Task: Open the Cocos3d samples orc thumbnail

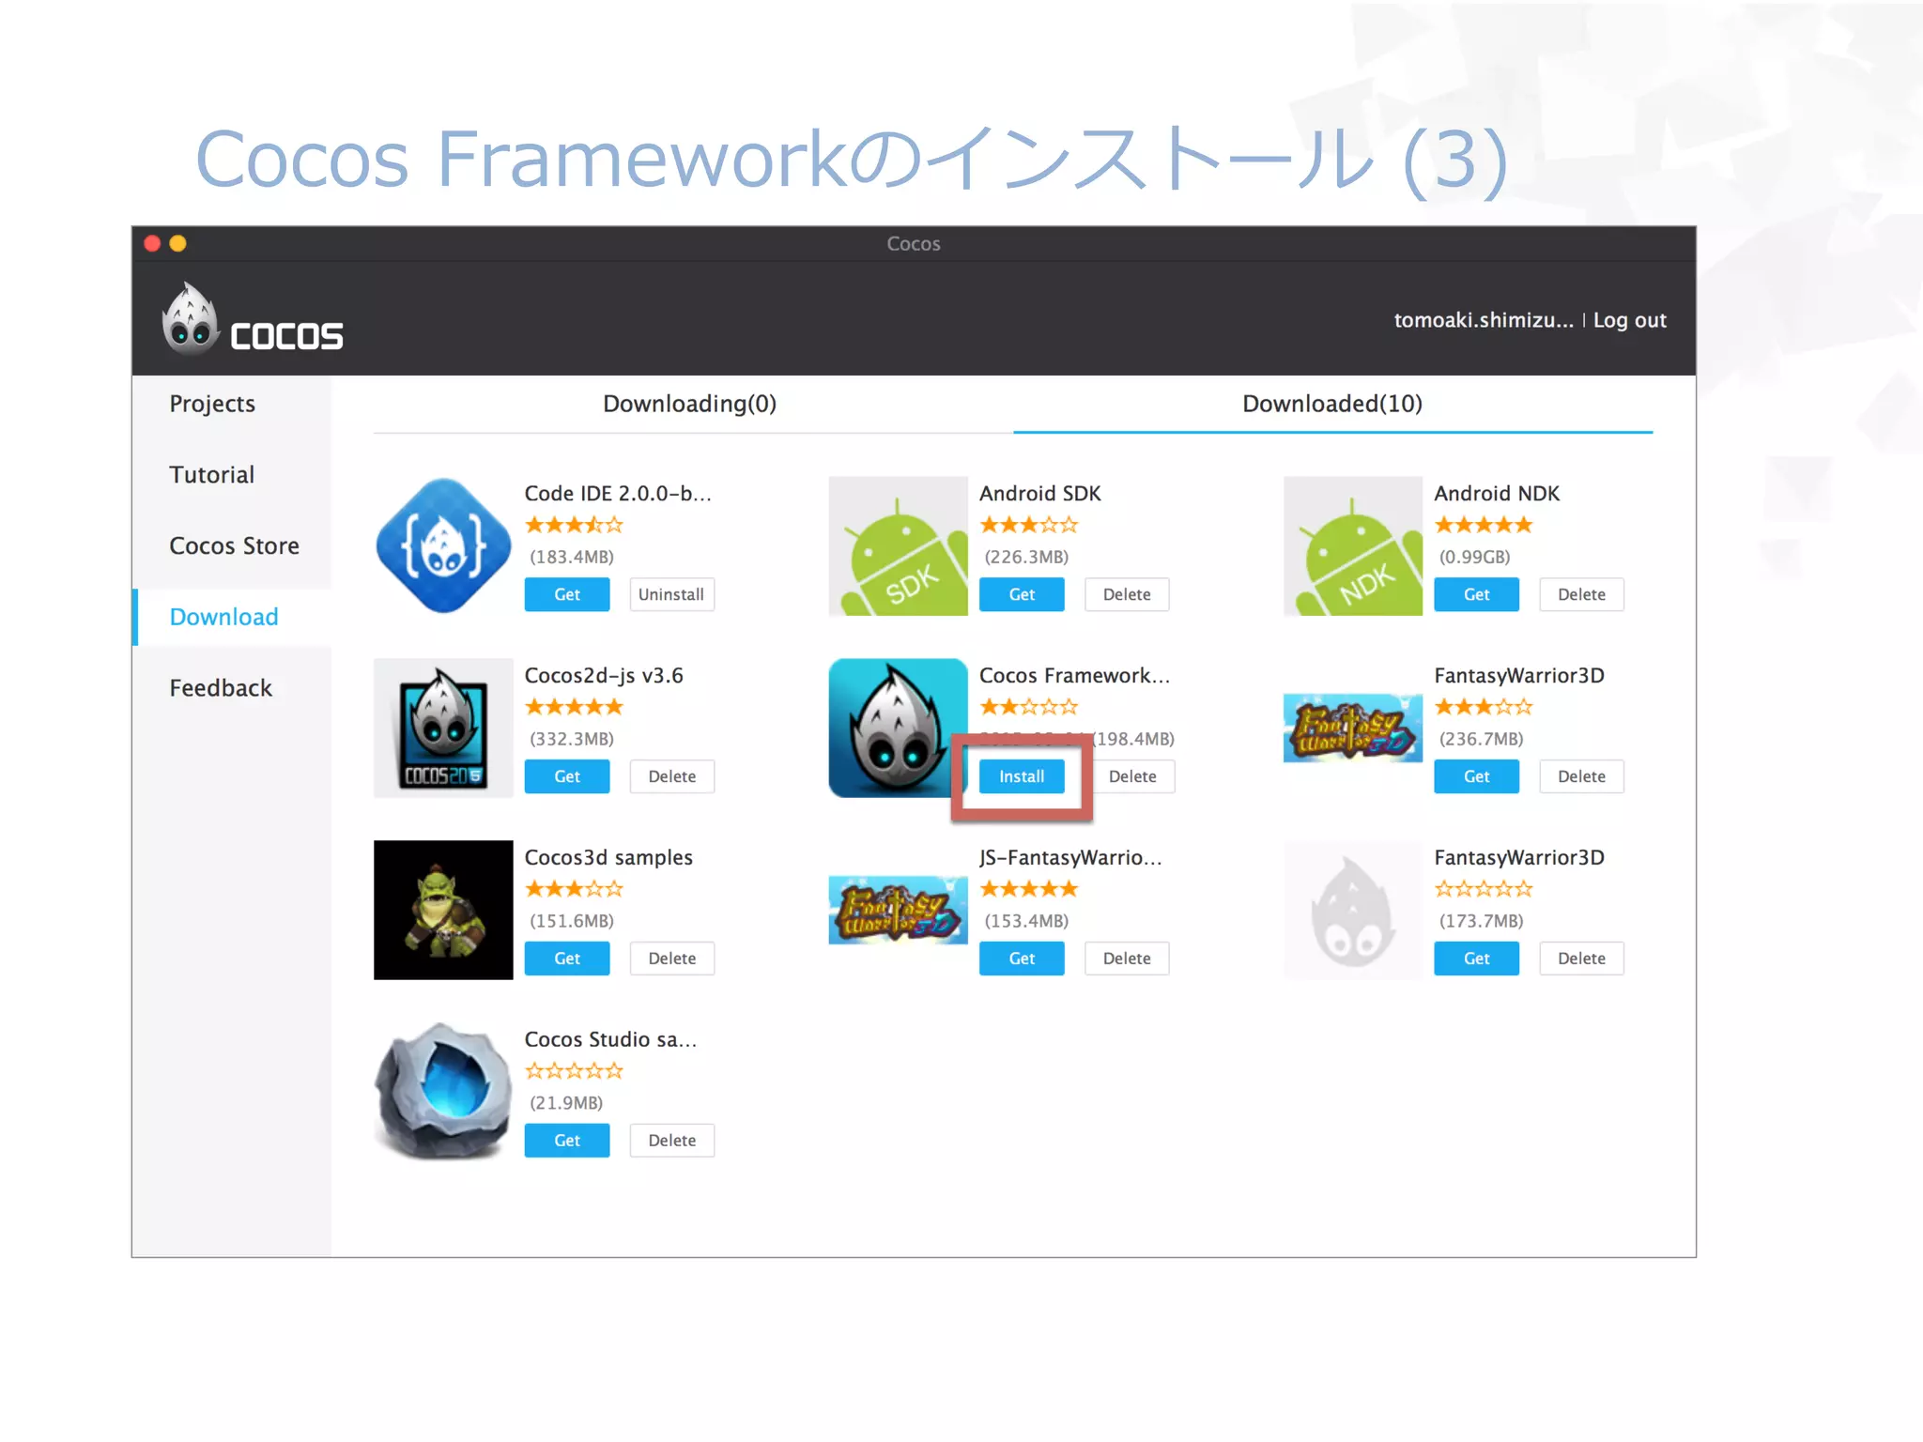Action: click(x=443, y=910)
